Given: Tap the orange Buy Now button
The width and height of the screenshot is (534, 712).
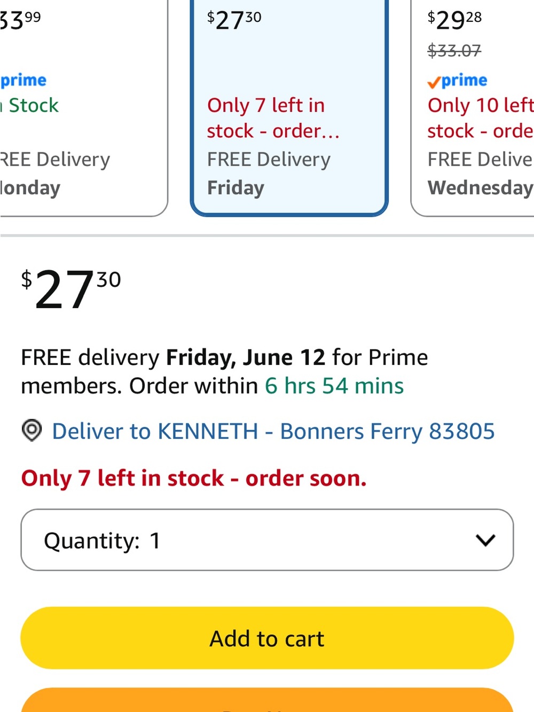Looking at the screenshot, I should [267, 700].
